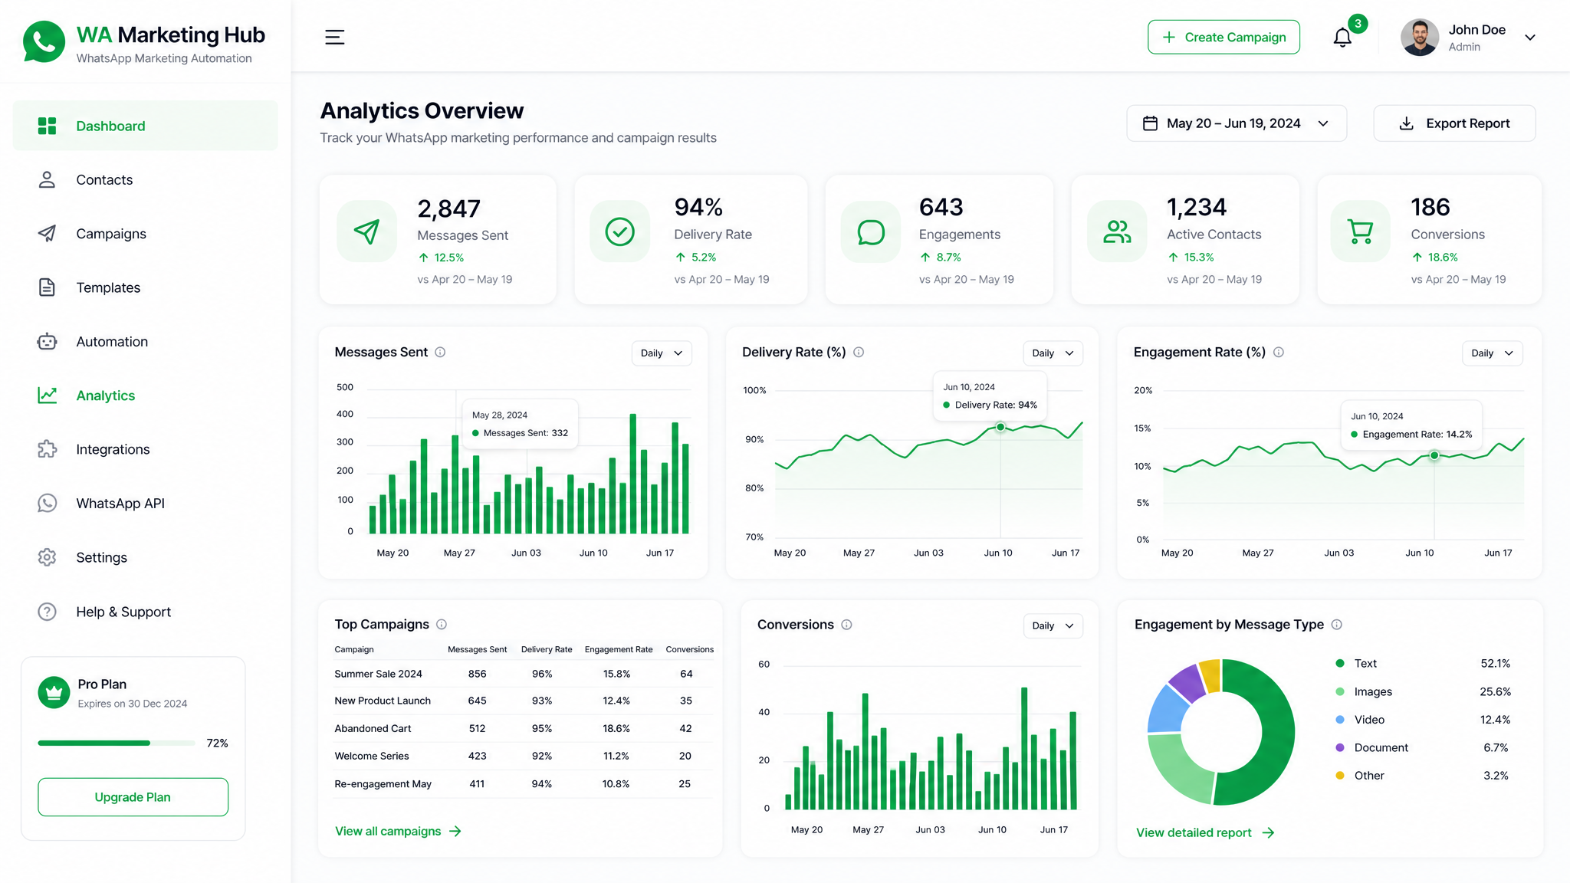The width and height of the screenshot is (1570, 883).
Task: Open Daily dropdown on Conversions chart
Action: (1053, 626)
